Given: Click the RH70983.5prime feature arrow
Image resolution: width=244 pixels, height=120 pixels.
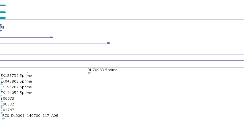Looking at the screenshot, I should coord(89,73).
